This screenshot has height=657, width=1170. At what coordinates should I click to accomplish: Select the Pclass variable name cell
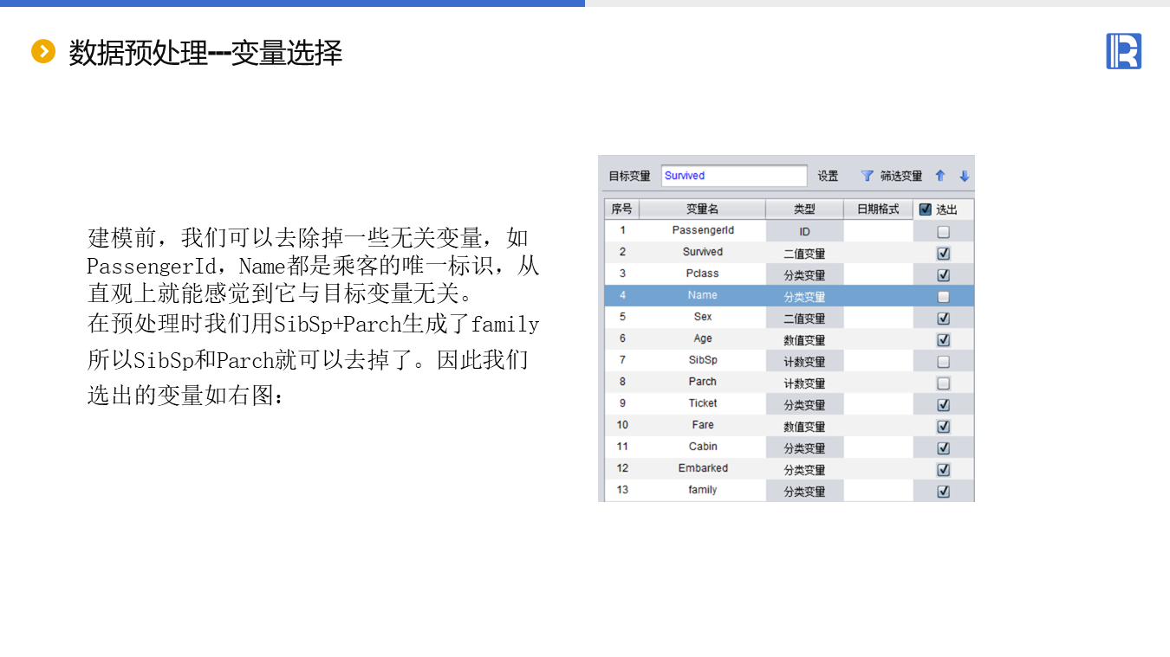click(x=703, y=274)
